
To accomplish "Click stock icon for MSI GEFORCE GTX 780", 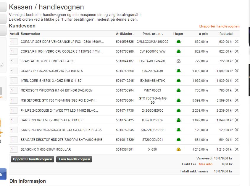I will pos(179,100).
